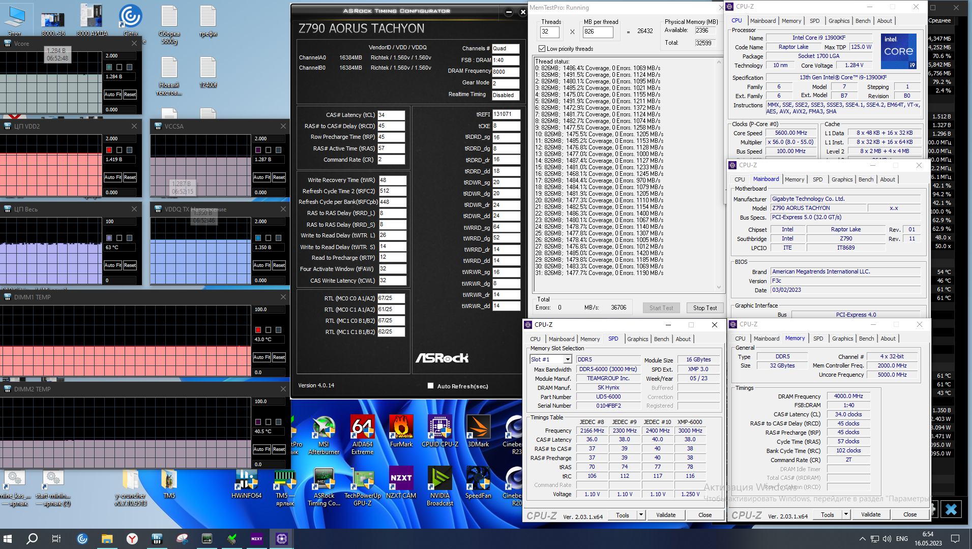Click the tREFI value 131071 field
Viewport: 972px width, 549px height.
(x=506, y=114)
